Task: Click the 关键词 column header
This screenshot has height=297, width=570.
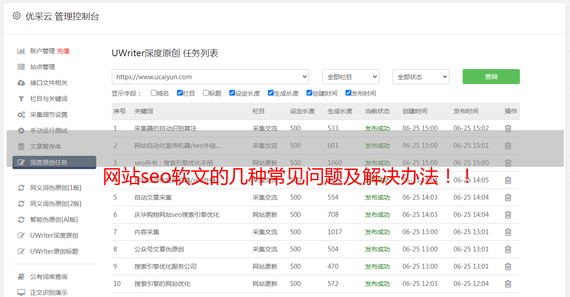Action: click(x=144, y=111)
